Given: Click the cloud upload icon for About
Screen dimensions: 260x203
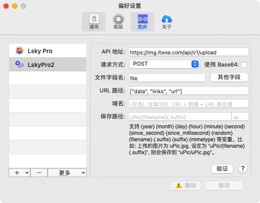Looking at the screenshot, I should (x=167, y=19).
